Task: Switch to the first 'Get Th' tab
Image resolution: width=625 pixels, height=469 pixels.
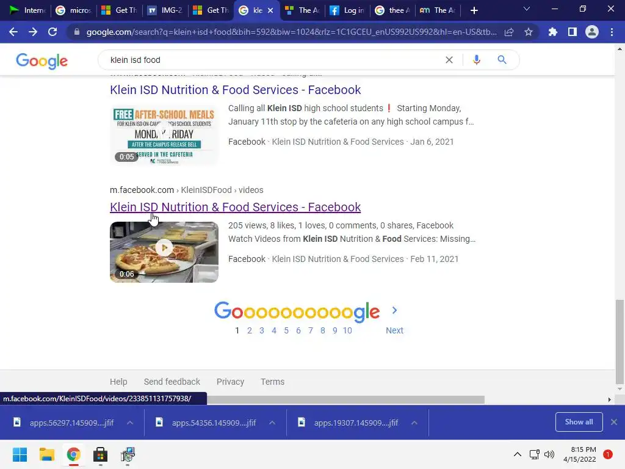Action: (x=120, y=11)
